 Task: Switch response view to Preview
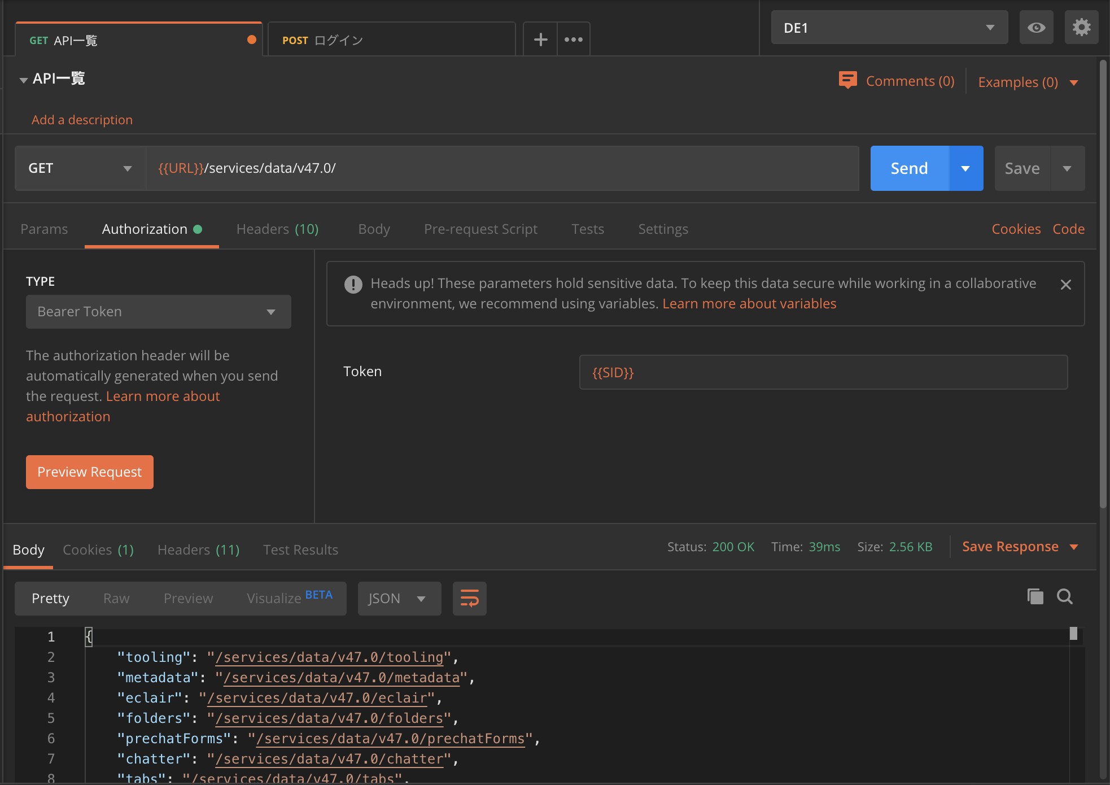click(x=188, y=599)
